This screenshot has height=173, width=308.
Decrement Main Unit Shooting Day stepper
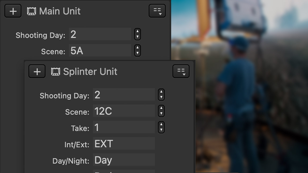click(x=137, y=37)
